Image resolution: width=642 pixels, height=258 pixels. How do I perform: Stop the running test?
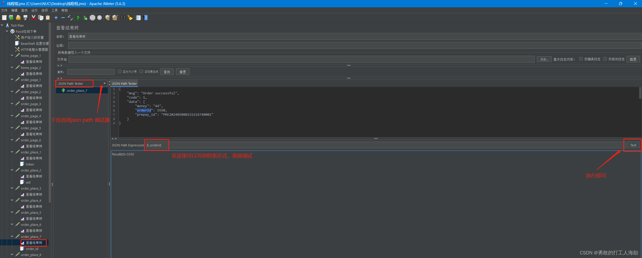click(x=93, y=18)
